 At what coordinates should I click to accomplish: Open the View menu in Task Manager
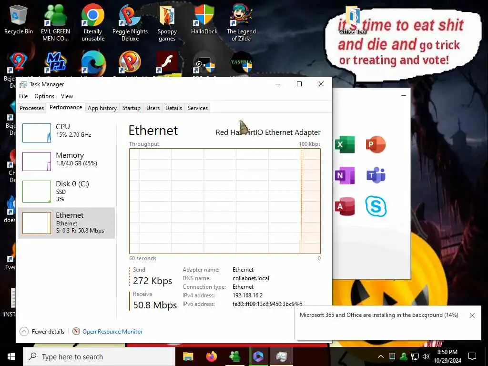[67, 96]
